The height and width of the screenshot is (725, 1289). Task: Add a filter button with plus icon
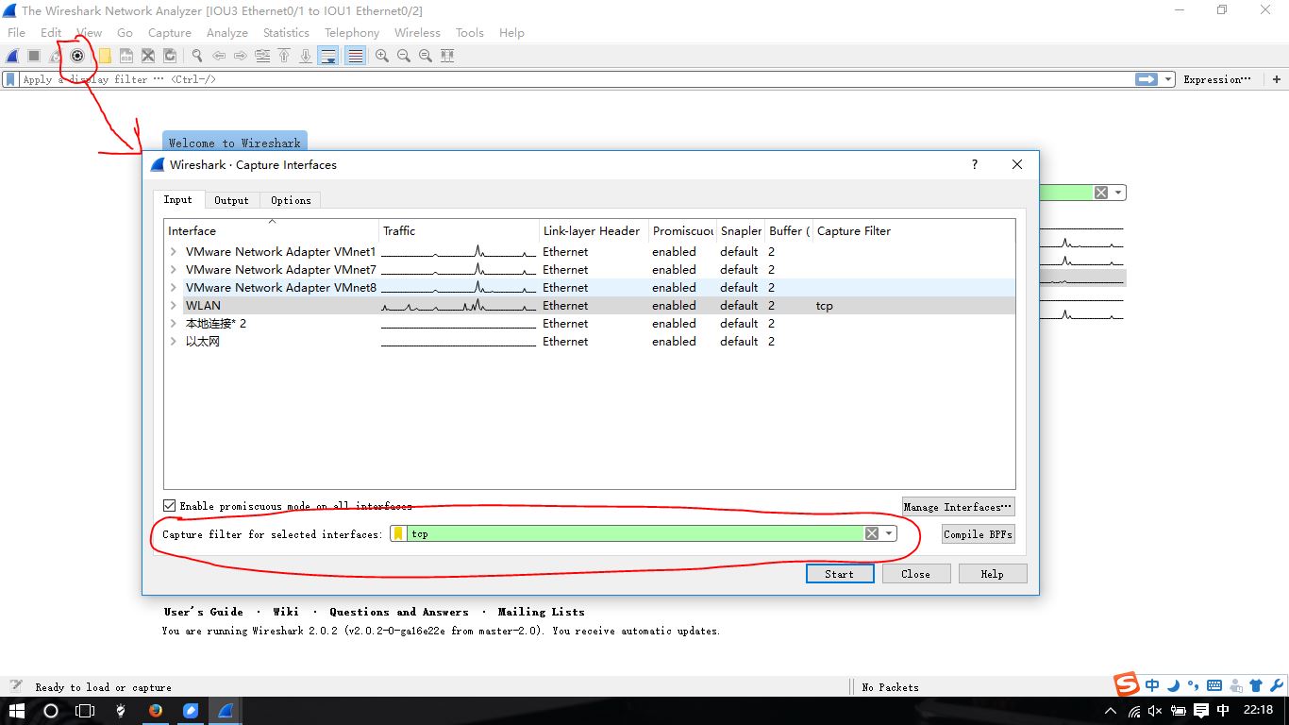click(1278, 79)
